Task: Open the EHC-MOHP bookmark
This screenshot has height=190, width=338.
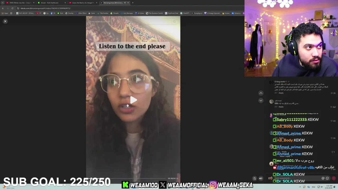Action: [x=25, y=13]
